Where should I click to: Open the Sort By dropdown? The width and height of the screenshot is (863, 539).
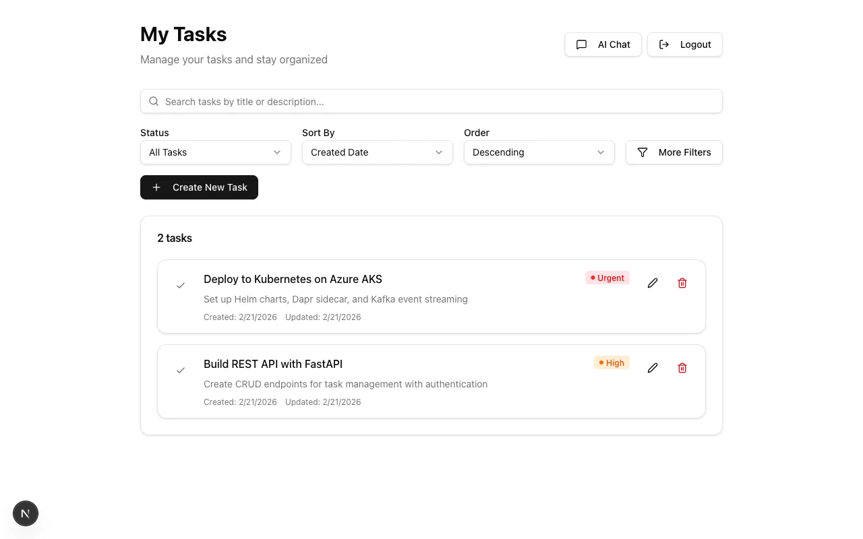[377, 152]
